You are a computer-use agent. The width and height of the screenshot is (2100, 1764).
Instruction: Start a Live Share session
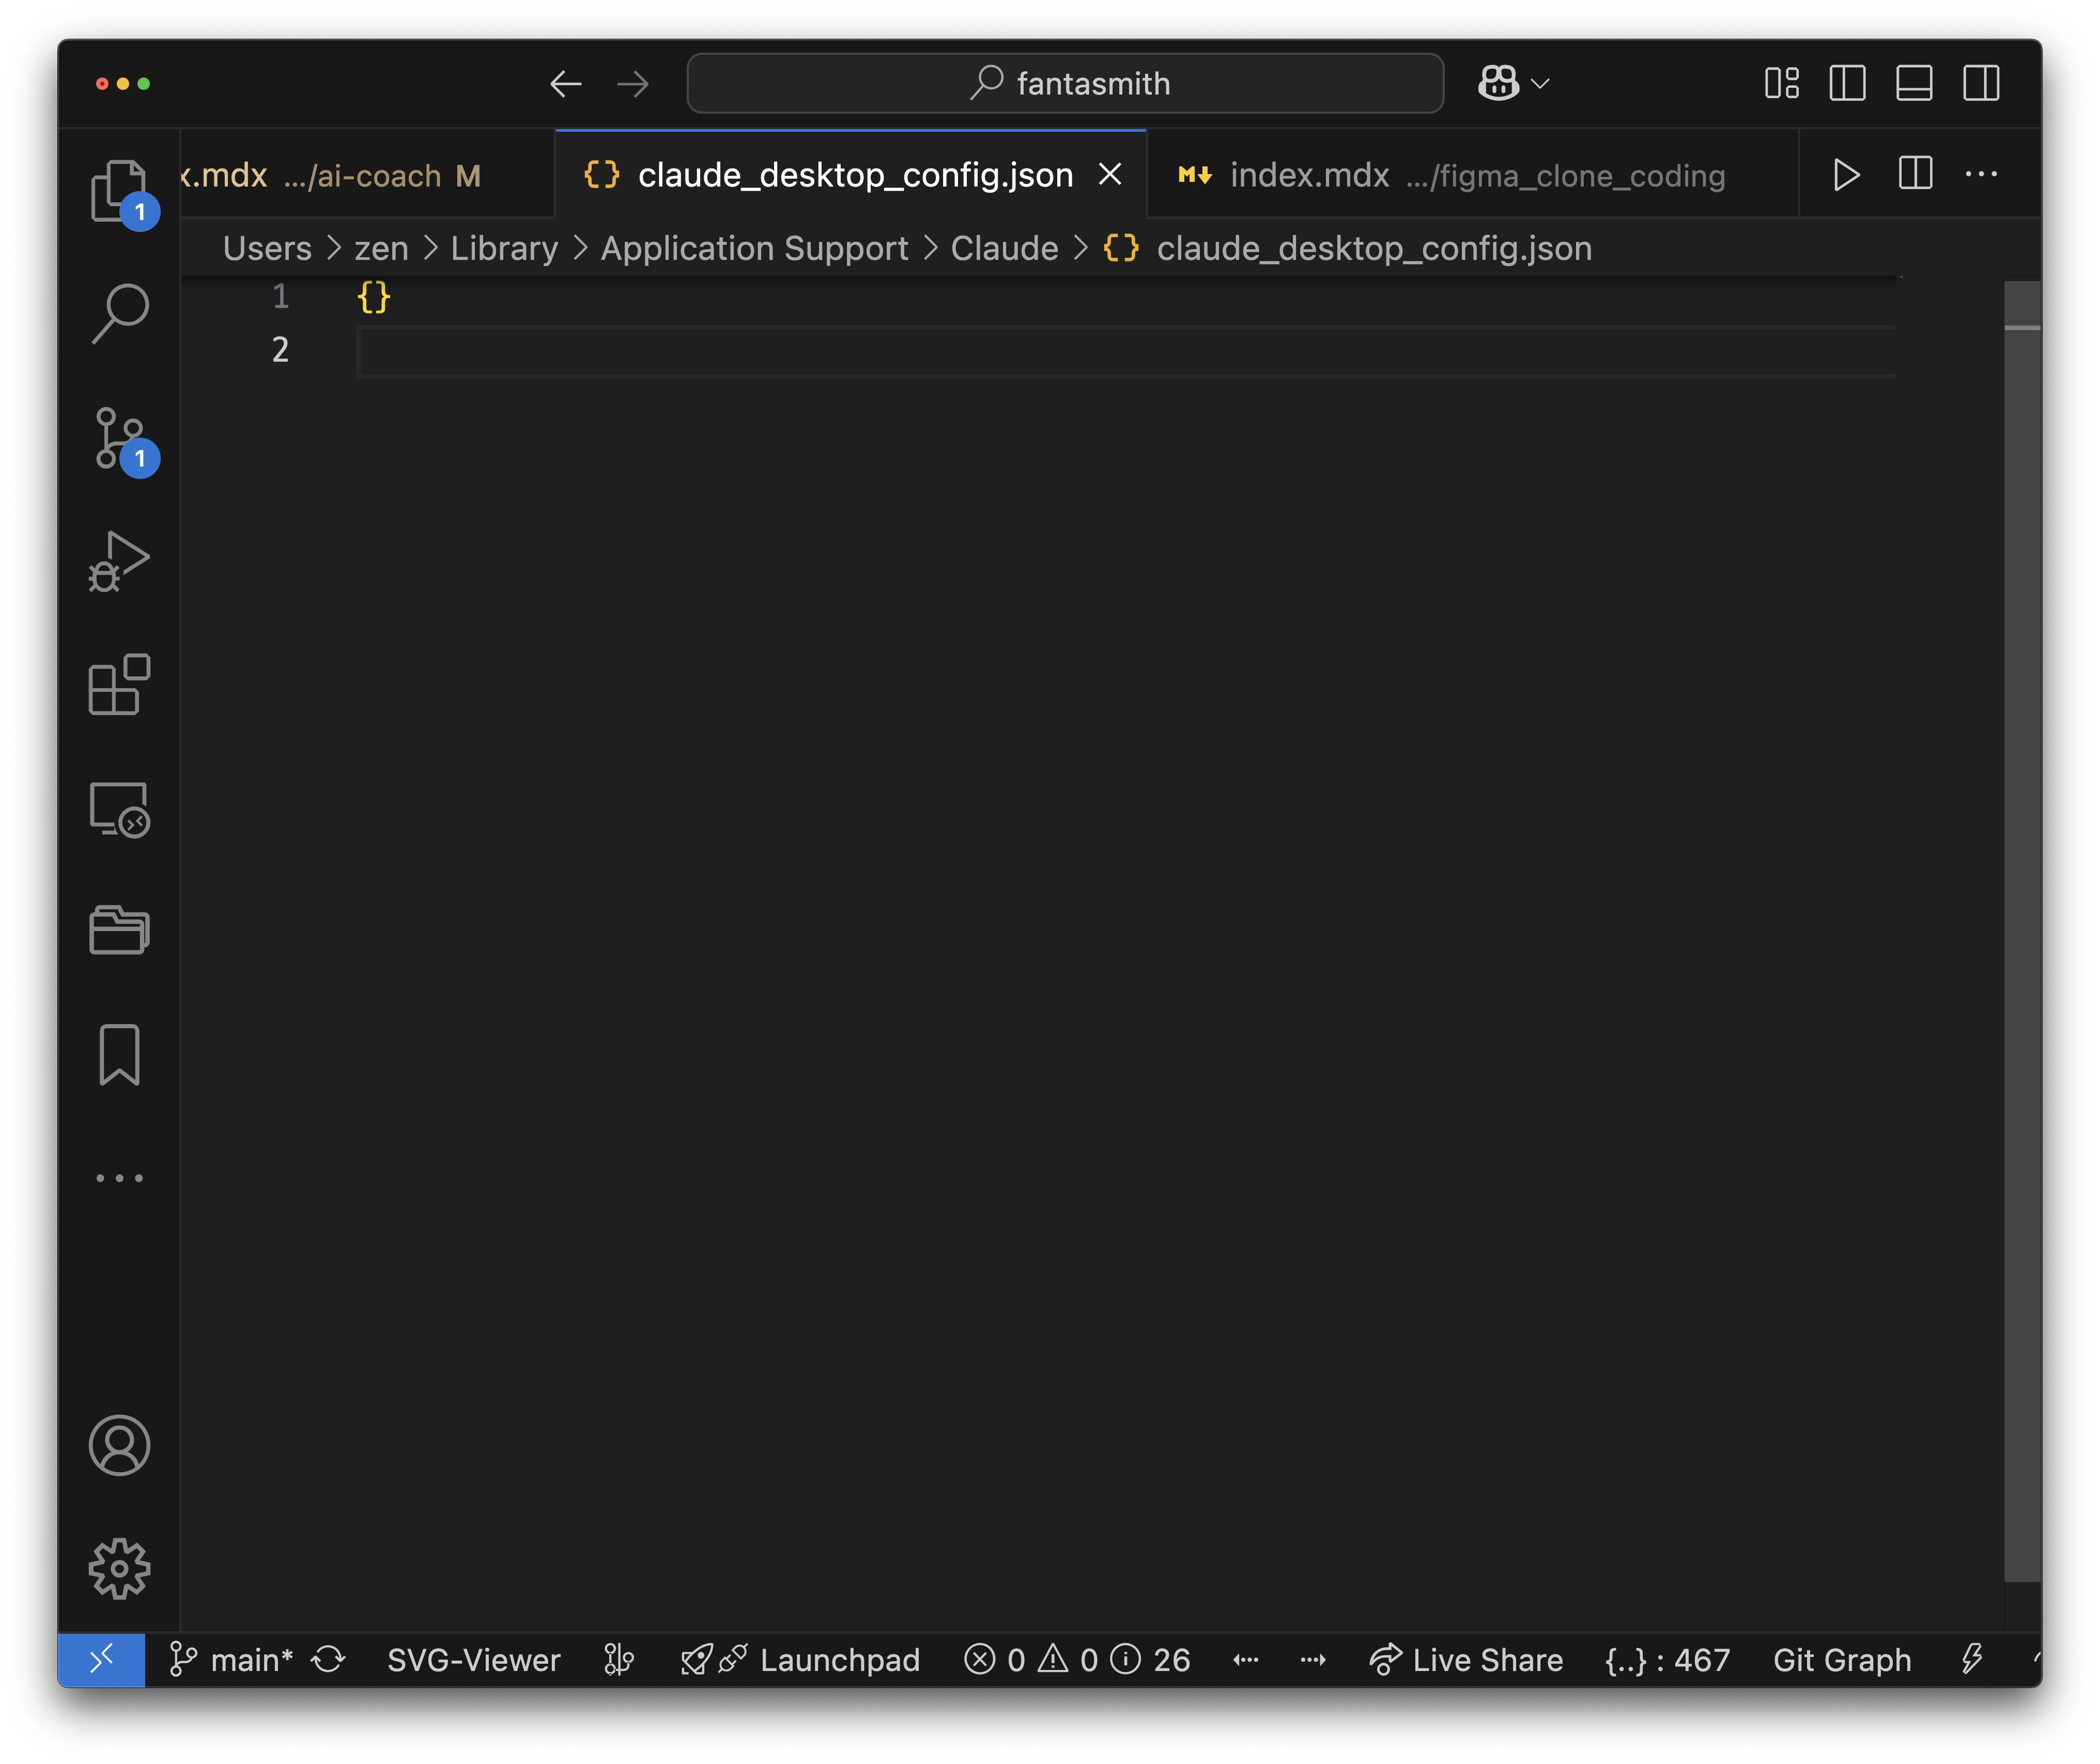(1465, 1660)
